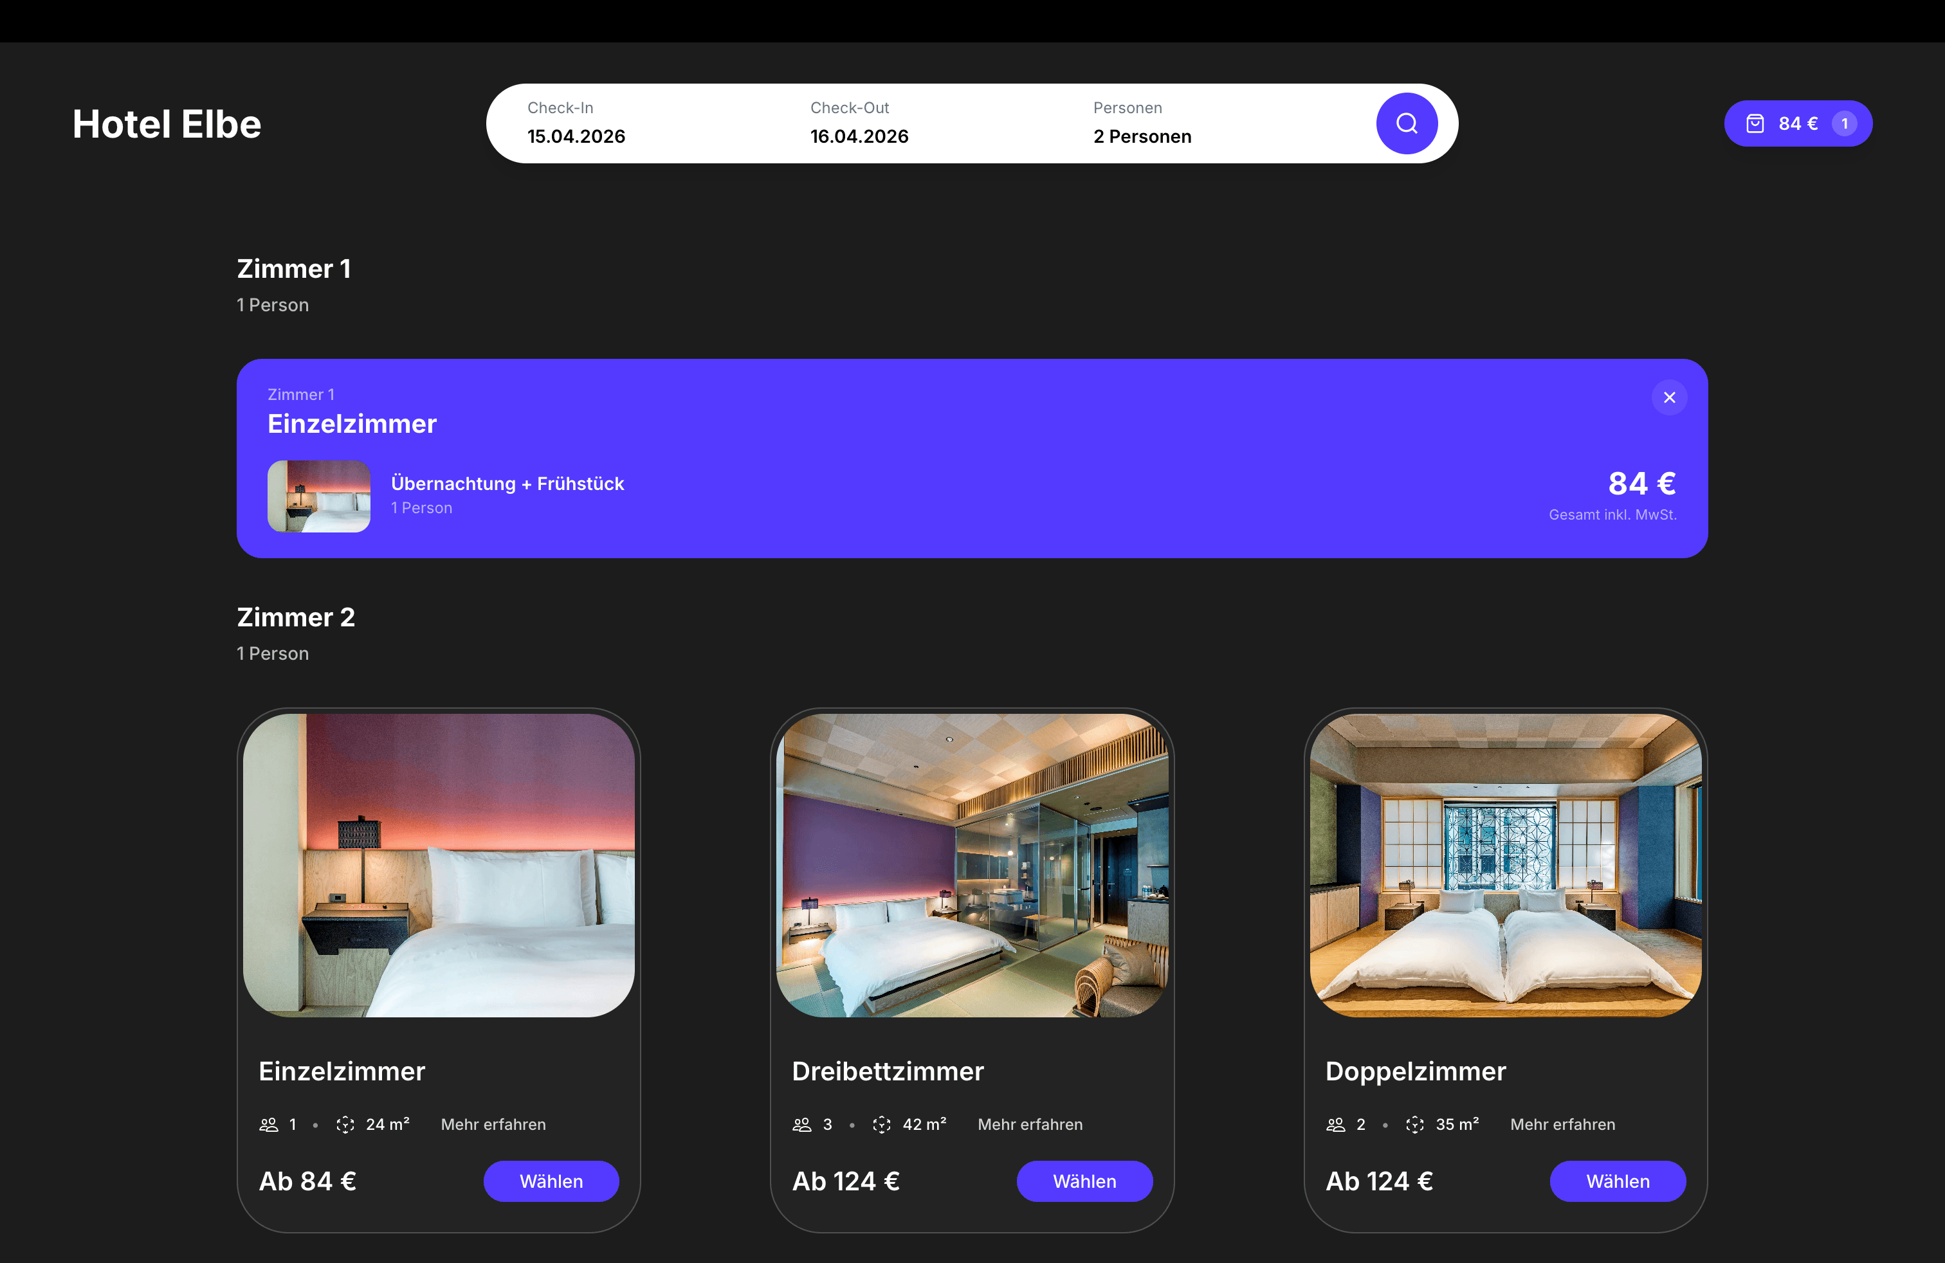The image size is (1945, 1263).
Task: Click Mehr erfahren on the Doppelzimmer card
Action: click(x=1562, y=1125)
